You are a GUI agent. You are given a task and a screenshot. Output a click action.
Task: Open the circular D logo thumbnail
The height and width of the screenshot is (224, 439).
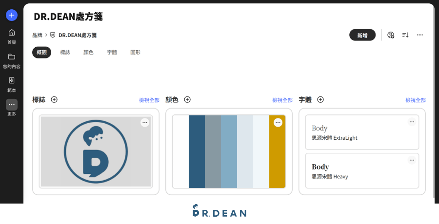coord(96,151)
